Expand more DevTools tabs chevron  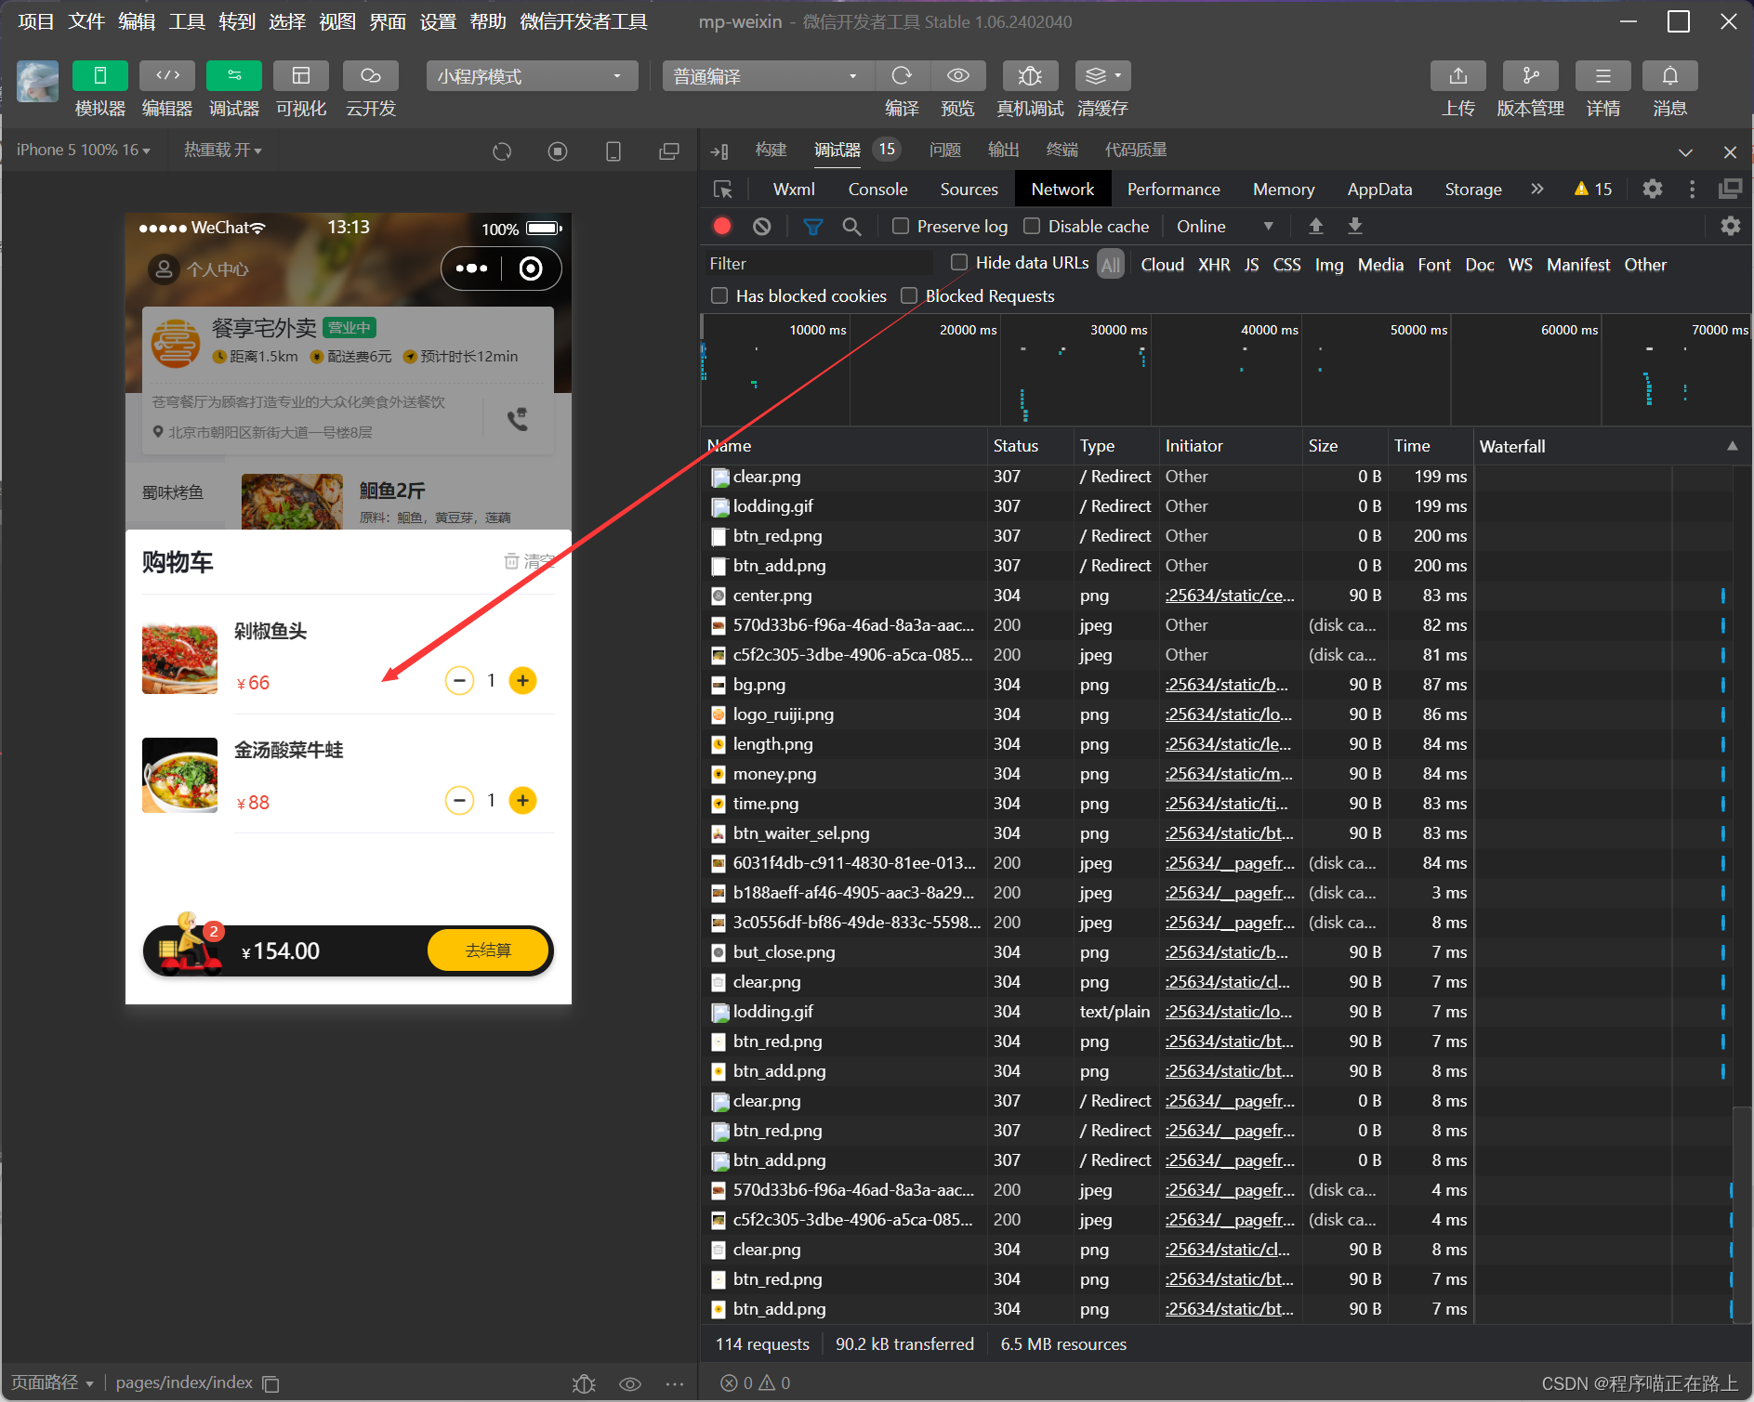pos(1537,189)
